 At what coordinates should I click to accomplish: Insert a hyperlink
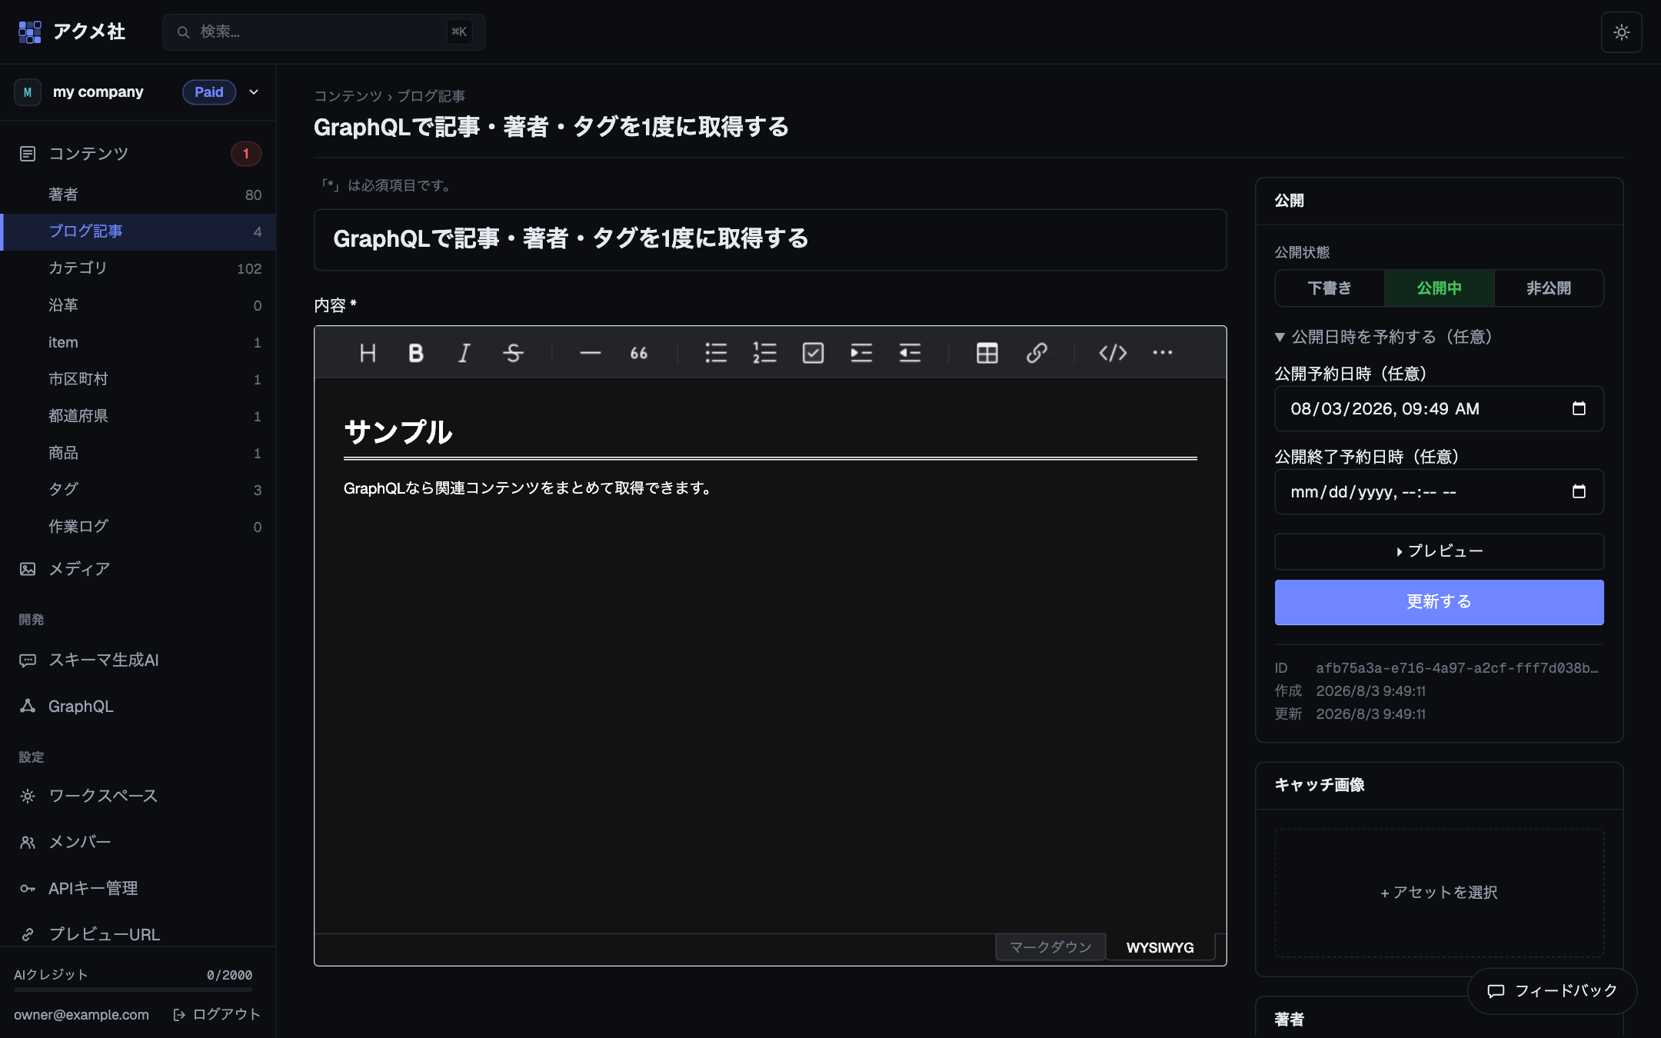[x=1037, y=353]
